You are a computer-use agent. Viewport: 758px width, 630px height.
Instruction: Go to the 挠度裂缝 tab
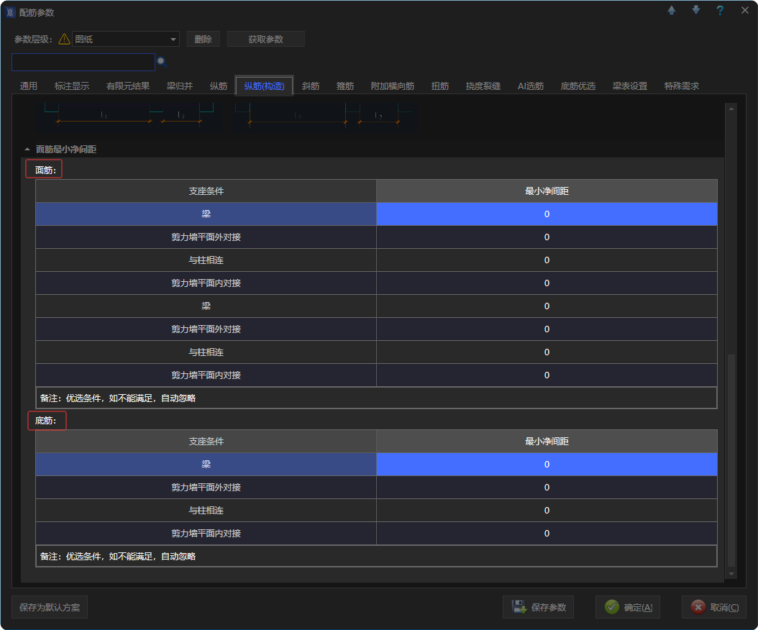(483, 86)
